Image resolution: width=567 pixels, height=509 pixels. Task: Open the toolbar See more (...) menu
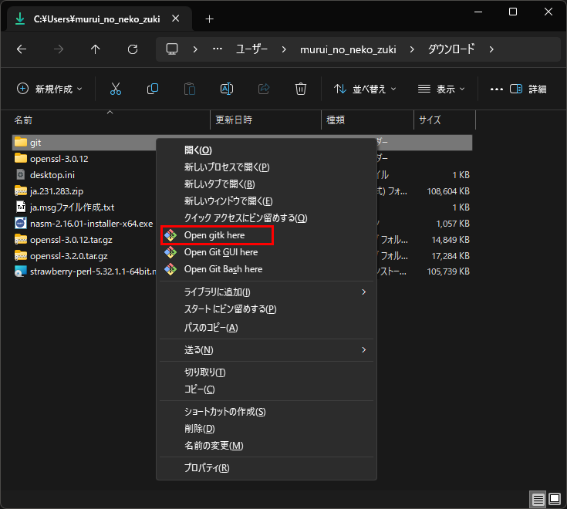[497, 89]
